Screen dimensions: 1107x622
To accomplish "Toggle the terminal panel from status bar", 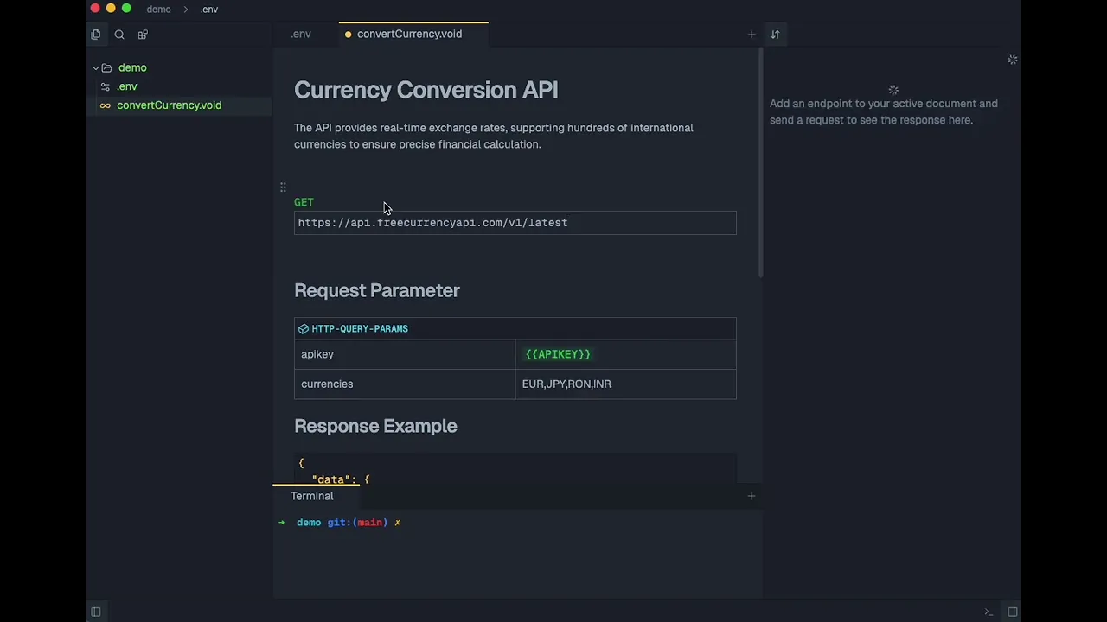I will coord(989,612).
